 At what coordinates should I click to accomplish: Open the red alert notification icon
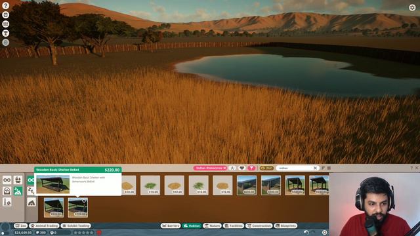pos(99,233)
